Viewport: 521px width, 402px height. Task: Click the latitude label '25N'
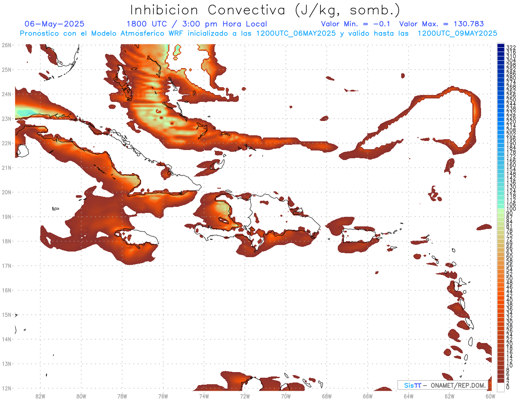[x=6, y=69]
